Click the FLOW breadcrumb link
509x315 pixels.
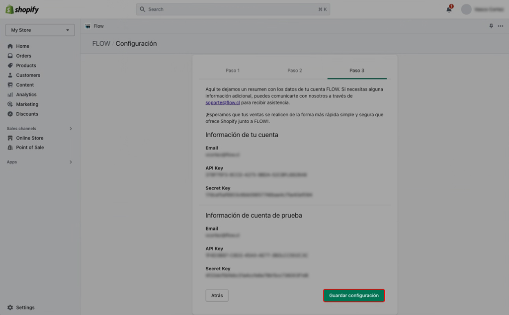point(101,43)
